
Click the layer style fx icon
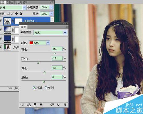(x=16, y=88)
